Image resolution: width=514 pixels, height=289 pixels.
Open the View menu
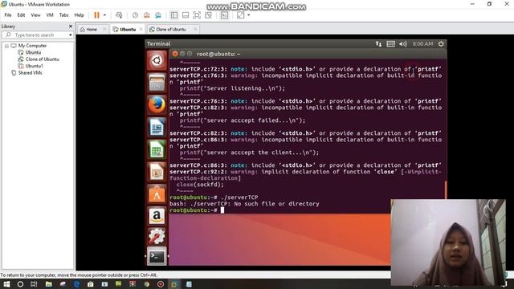(35, 15)
